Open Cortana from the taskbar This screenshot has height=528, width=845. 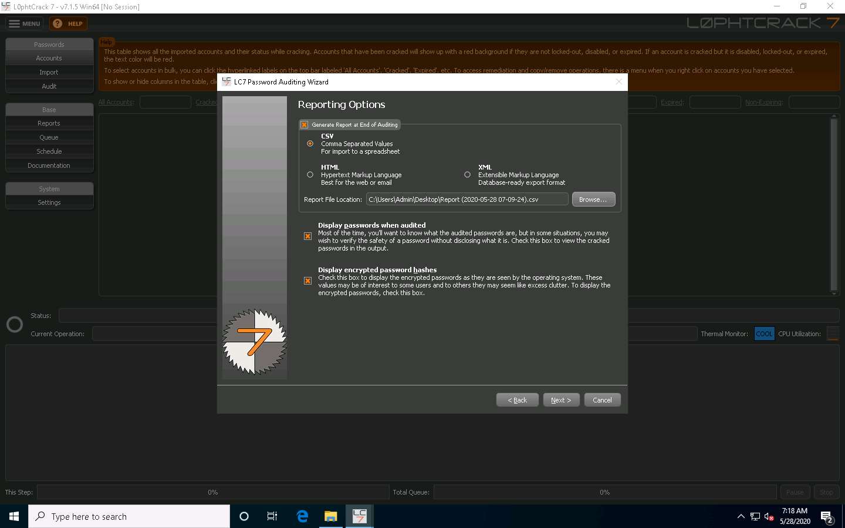244,516
